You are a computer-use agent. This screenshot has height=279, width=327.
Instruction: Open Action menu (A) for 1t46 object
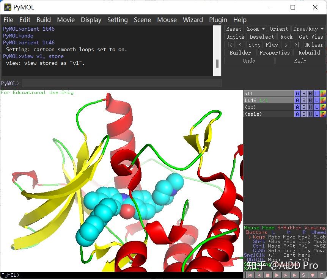[297, 100]
